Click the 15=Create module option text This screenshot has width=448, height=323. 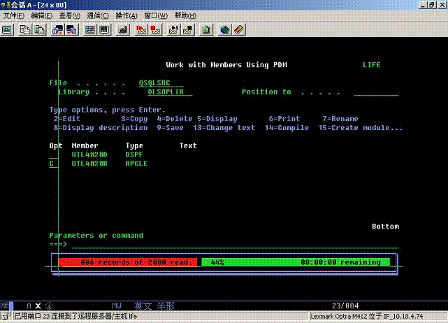(x=361, y=128)
